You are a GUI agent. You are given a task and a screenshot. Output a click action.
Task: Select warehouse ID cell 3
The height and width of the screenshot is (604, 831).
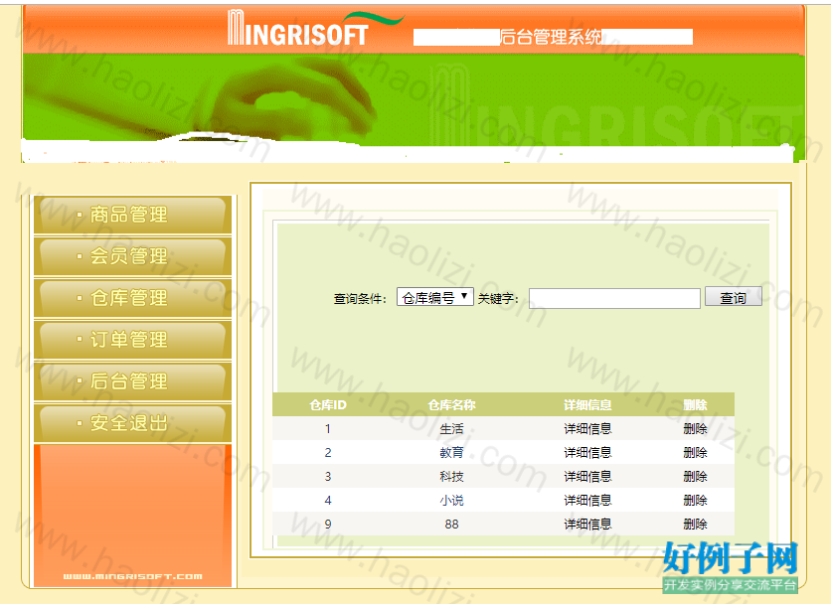(x=327, y=476)
